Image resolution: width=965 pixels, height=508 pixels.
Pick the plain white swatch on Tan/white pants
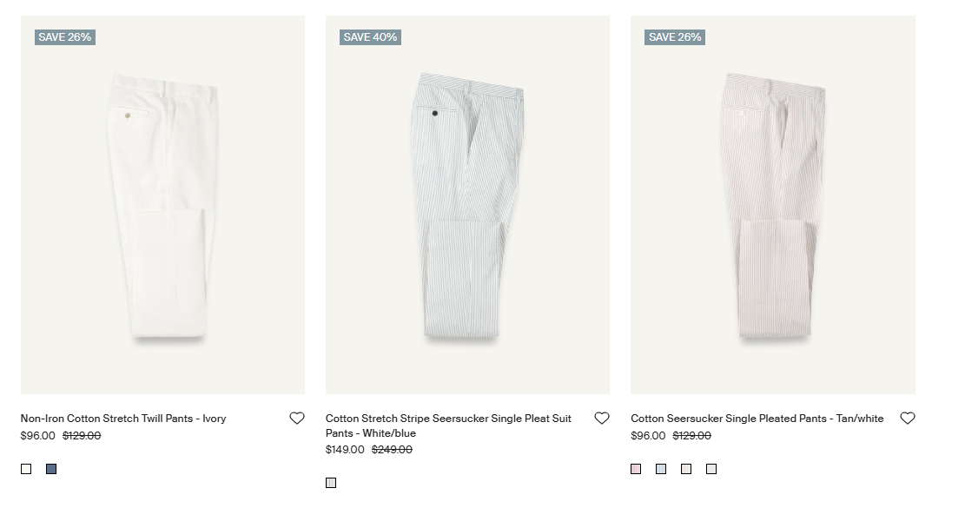711,468
